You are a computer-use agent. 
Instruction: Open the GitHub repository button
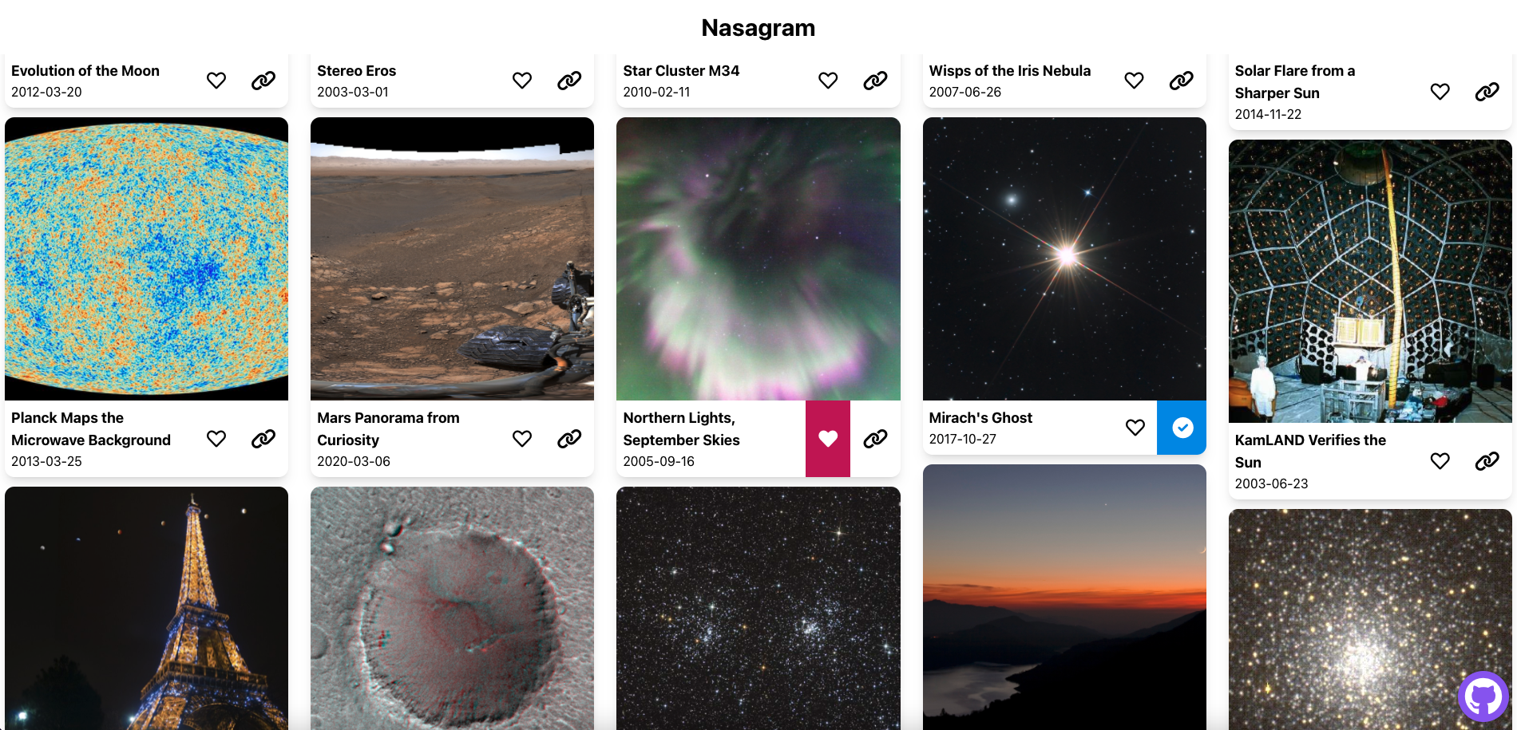1483,696
